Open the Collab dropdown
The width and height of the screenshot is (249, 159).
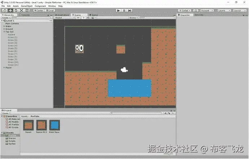click(x=184, y=10)
